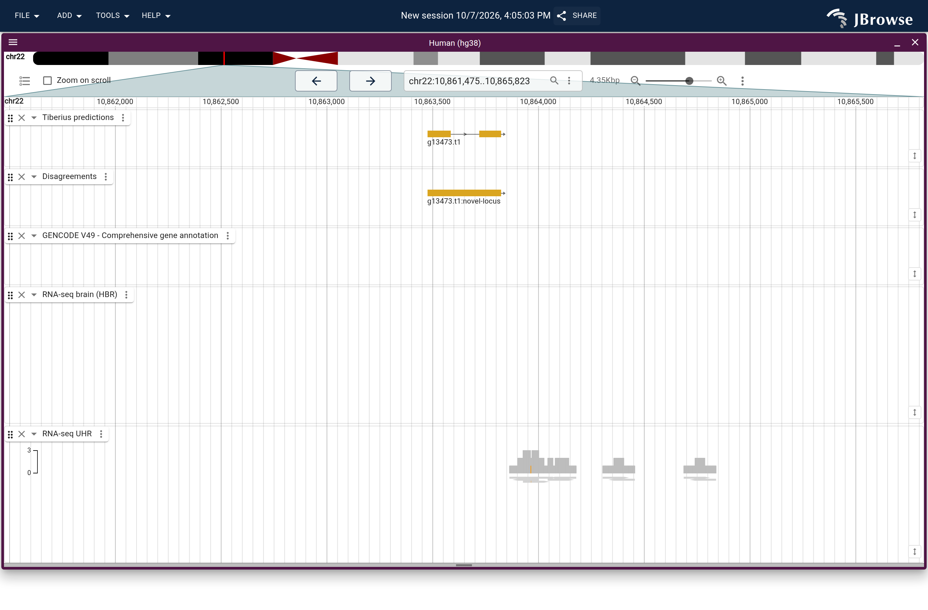Collapse the GENCODE V49 annotation track
Image resolution: width=928 pixels, height=610 pixels.
[x=34, y=236]
